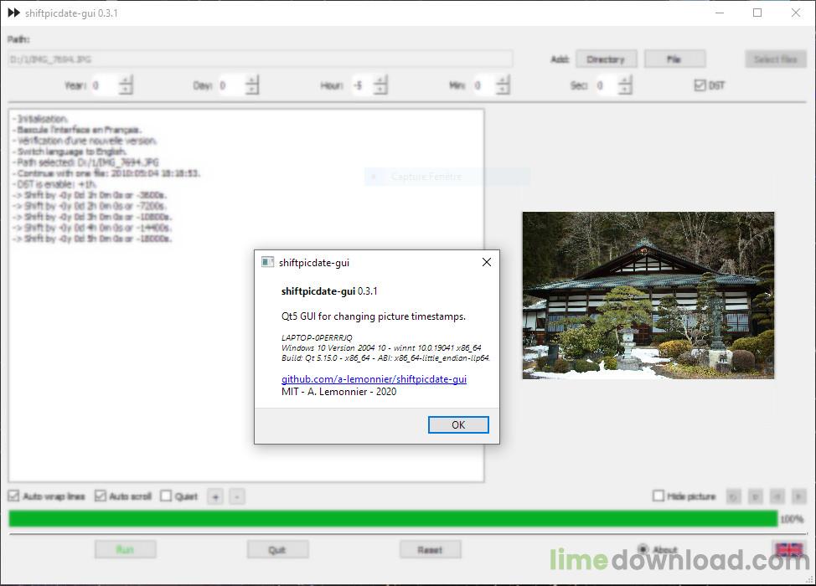
Task: Show the next picture
Action: pyautogui.click(x=798, y=496)
